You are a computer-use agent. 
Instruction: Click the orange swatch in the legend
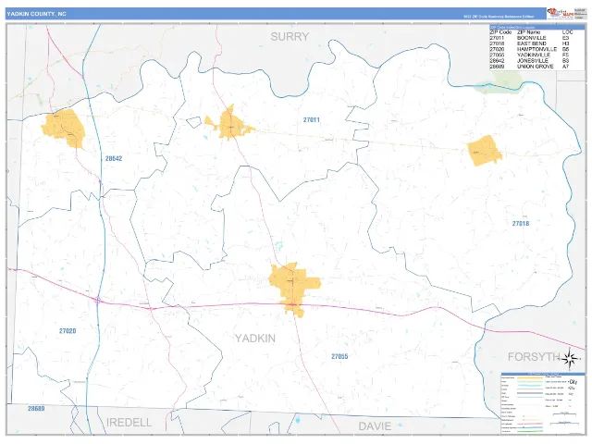coord(530,377)
